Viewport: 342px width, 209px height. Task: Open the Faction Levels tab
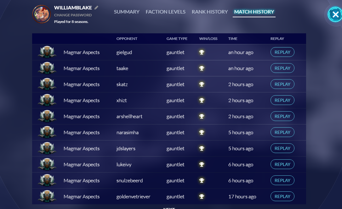coord(166,12)
